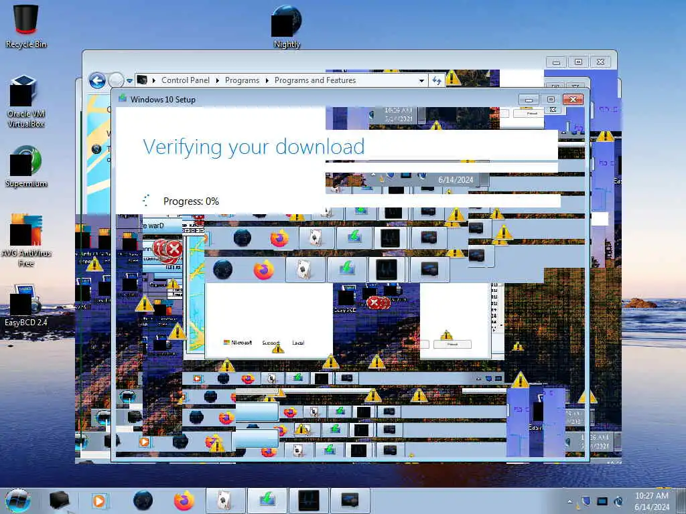Open the Nightly desktop shortcut
The image size is (686, 514).
coord(287,26)
